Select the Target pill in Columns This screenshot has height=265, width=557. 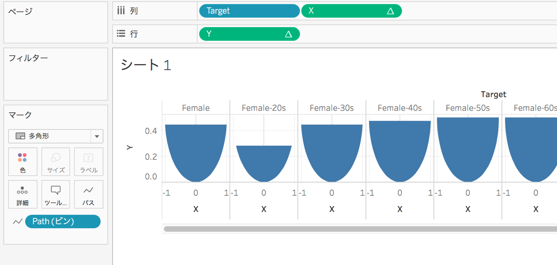pos(249,11)
